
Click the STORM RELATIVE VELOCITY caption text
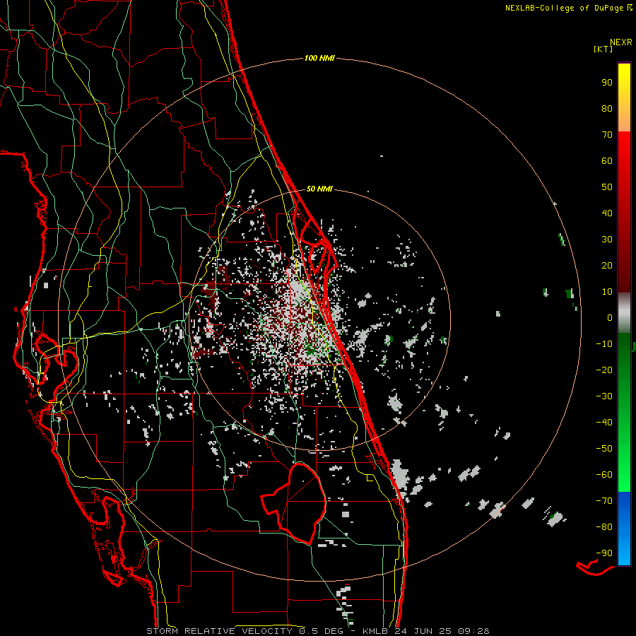click(x=219, y=631)
